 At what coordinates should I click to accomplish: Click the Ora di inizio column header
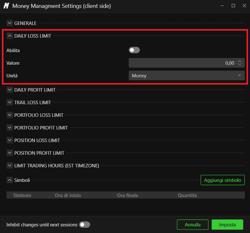coord(68,195)
